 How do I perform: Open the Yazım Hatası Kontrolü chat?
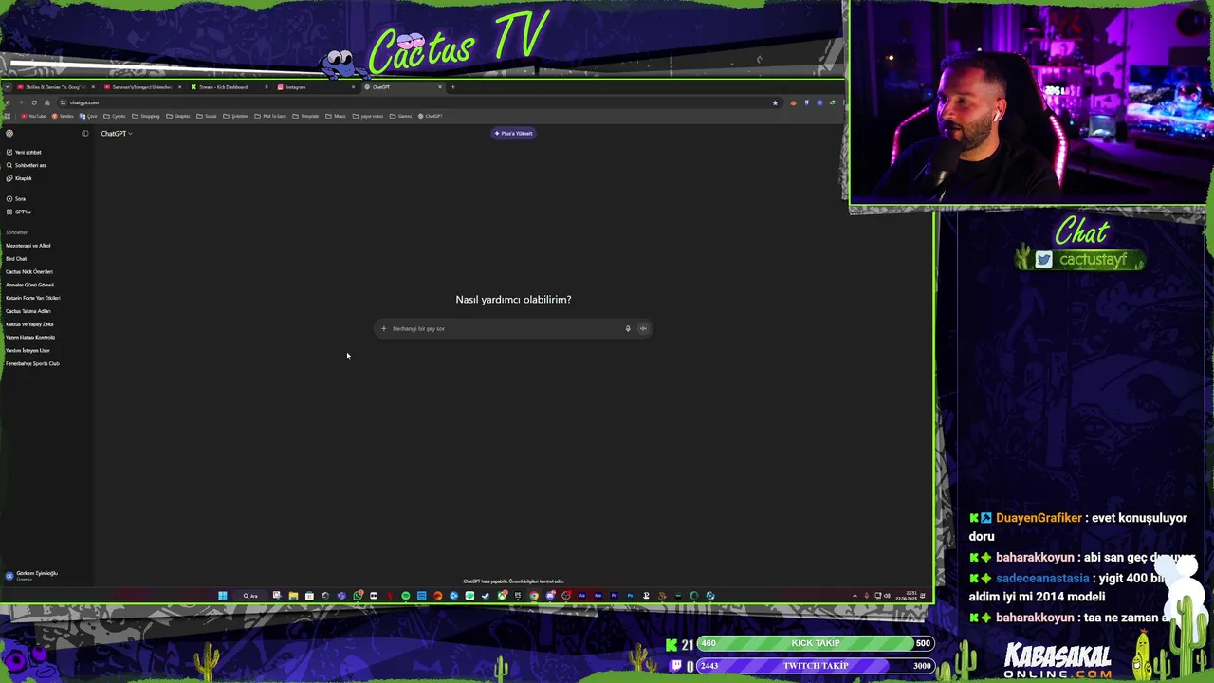30,338
